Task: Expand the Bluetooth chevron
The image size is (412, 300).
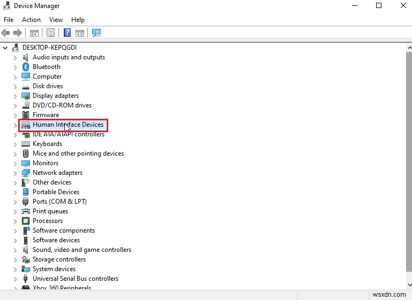Action: click(15, 67)
